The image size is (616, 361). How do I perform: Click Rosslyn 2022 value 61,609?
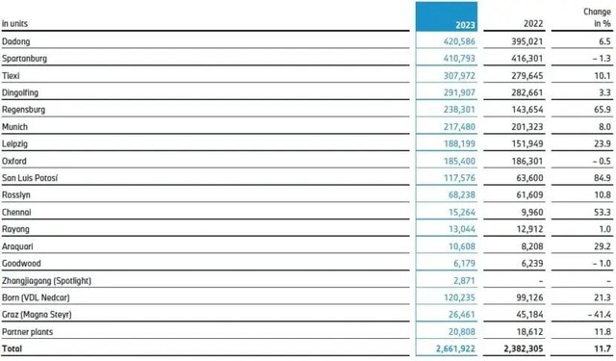(x=529, y=194)
